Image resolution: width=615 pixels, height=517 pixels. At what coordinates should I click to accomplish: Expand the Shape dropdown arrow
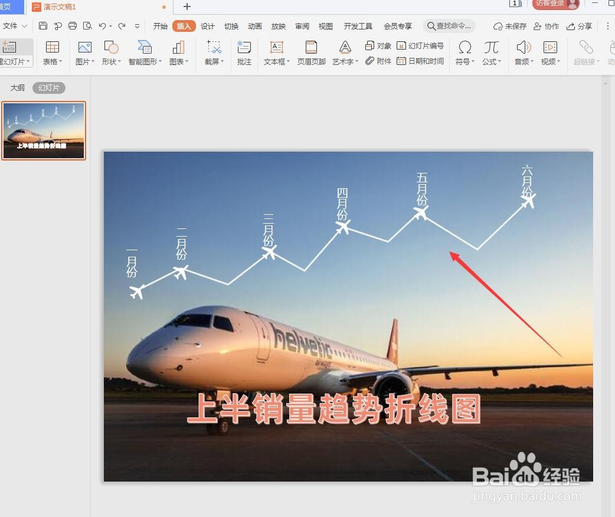pyautogui.click(x=119, y=61)
